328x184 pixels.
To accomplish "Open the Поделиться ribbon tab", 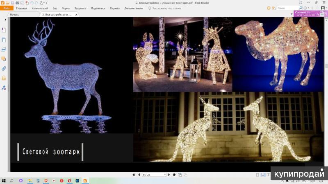I will pos(98,8).
